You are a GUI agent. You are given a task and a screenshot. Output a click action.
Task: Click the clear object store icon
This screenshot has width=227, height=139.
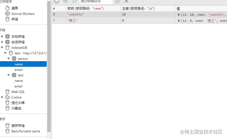pyautogui.click(x=118, y=1)
